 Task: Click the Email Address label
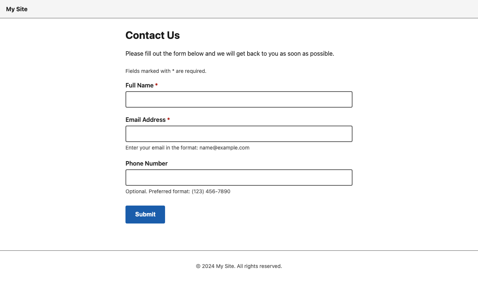pyautogui.click(x=146, y=120)
